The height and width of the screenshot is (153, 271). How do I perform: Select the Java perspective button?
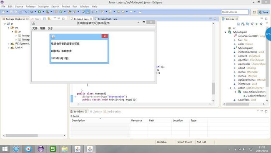[x=264, y=12]
